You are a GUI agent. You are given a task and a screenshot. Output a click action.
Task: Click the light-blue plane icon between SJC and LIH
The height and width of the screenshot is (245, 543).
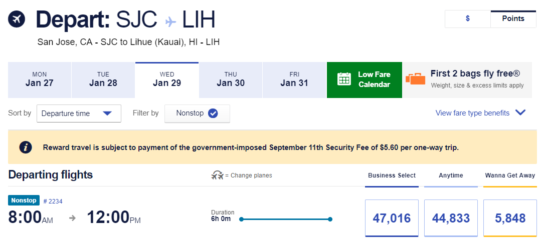tap(170, 20)
